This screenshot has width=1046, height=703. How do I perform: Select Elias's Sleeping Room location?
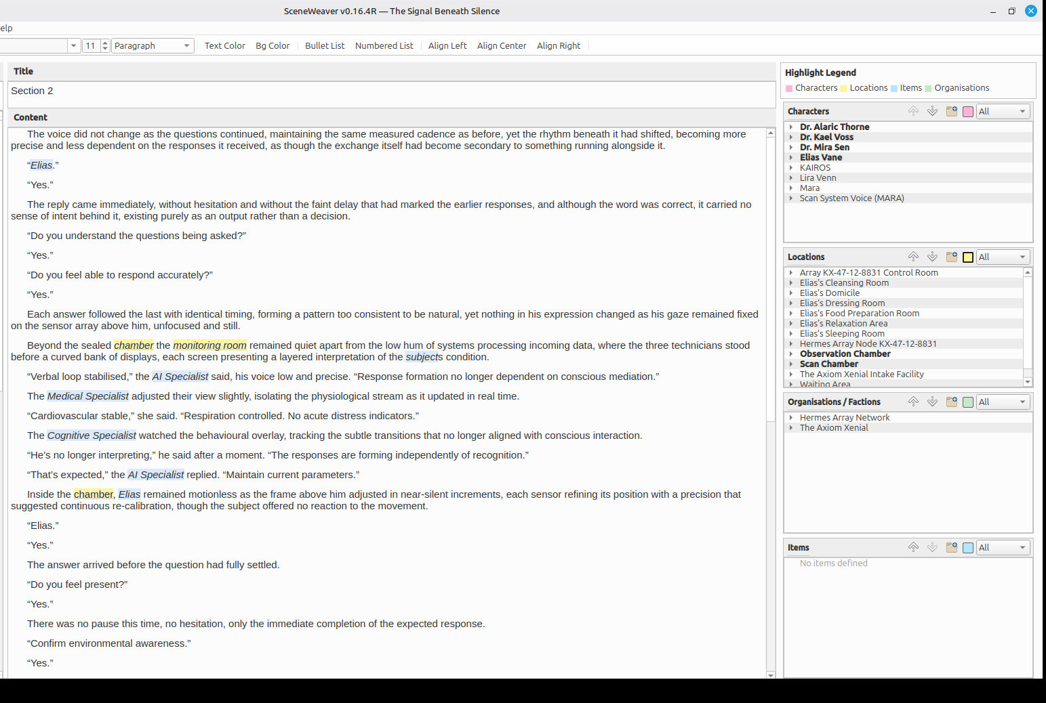pos(904,333)
